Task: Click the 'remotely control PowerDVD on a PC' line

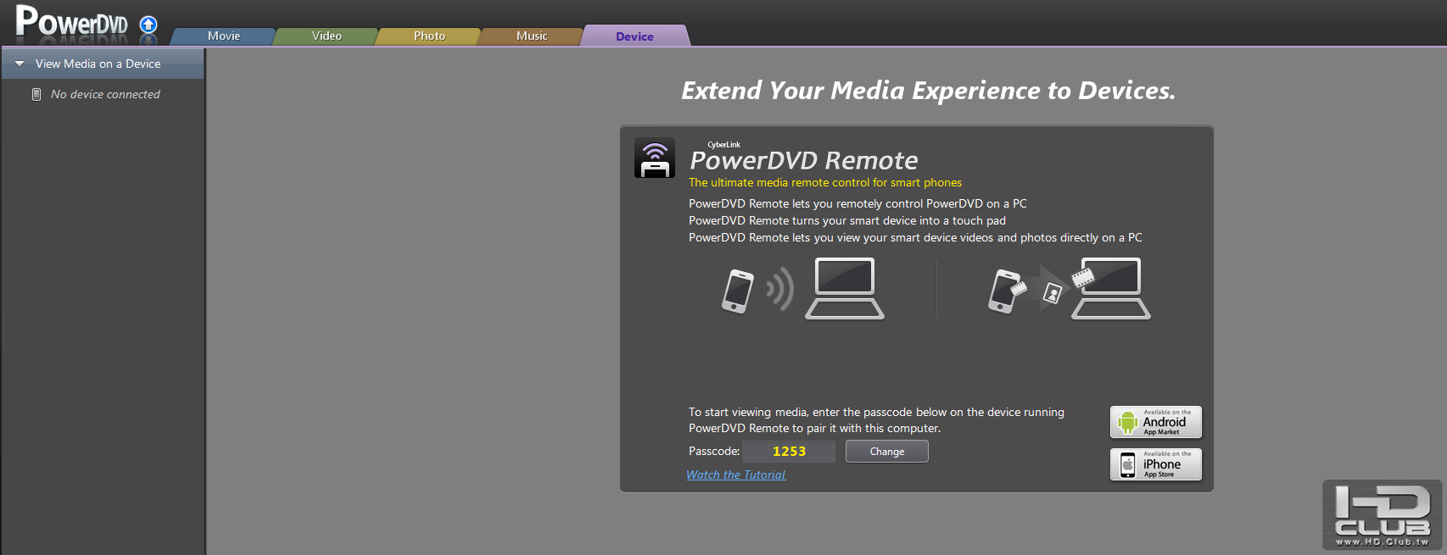Action: click(858, 203)
